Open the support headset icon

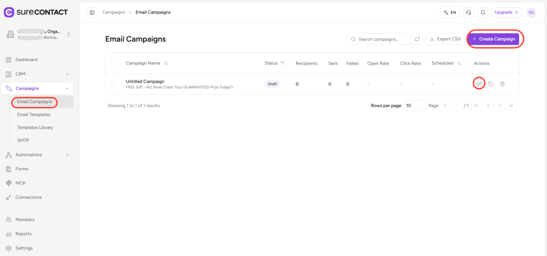point(468,13)
